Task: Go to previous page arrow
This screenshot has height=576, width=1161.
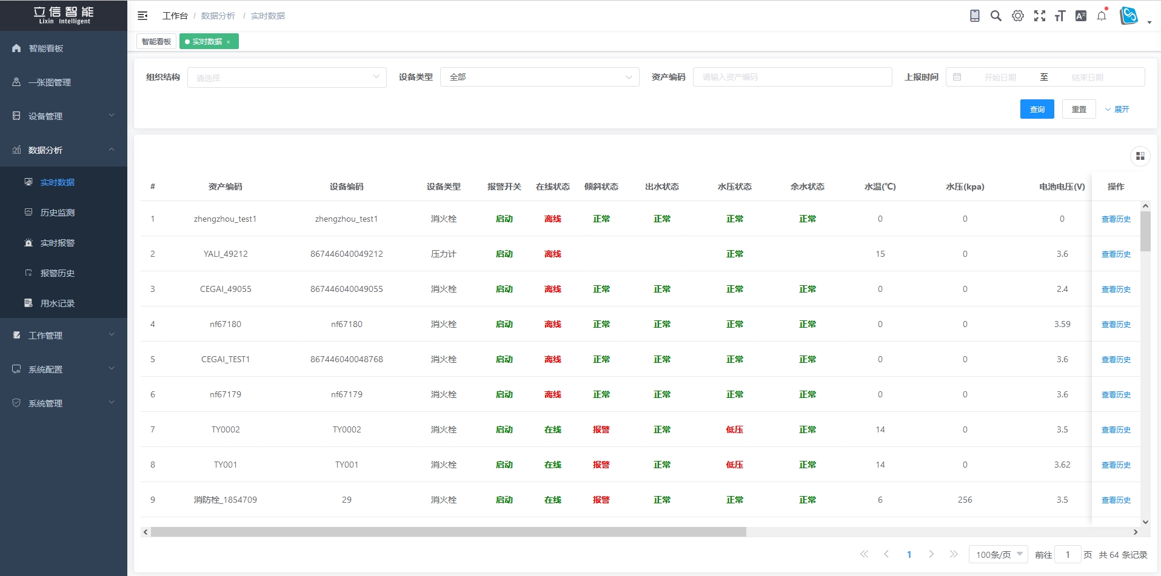Action: (886, 554)
